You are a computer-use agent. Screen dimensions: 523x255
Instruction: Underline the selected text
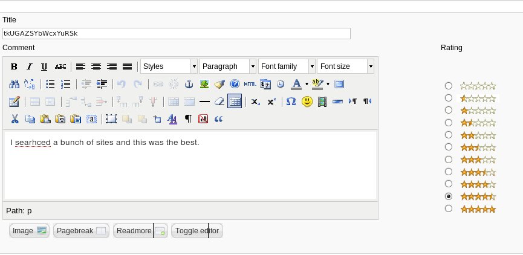pos(44,66)
